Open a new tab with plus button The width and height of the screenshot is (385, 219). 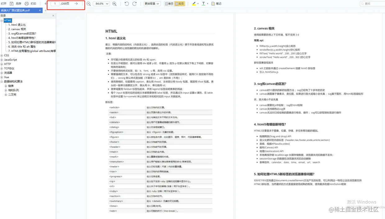coord(45,10)
